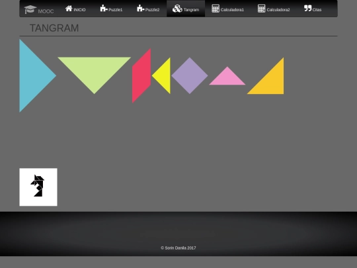Select the purple square piece
The image size is (357, 268).
(190, 75)
